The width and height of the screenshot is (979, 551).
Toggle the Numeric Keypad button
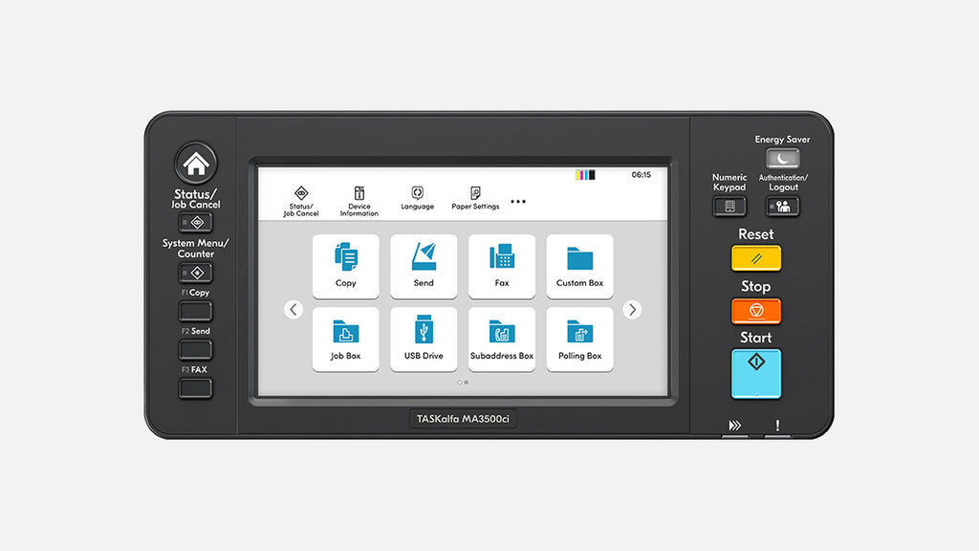pyautogui.click(x=729, y=207)
